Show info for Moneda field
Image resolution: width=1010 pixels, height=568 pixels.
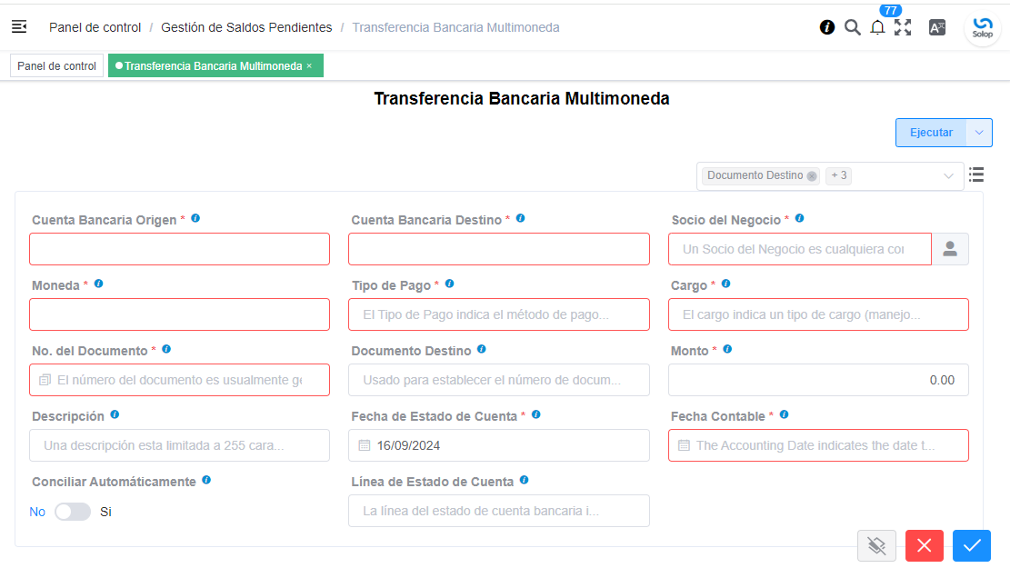98,284
